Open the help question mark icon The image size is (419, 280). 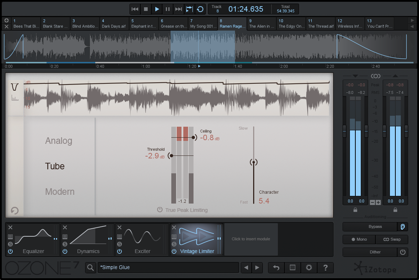[x=325, y=268]
